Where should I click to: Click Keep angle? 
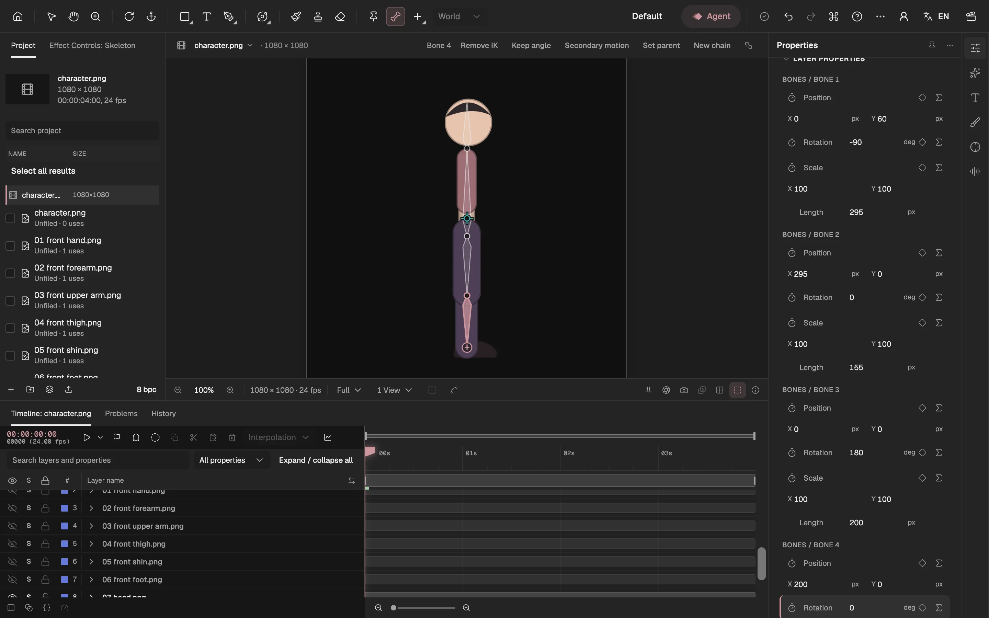coord(531,45)
